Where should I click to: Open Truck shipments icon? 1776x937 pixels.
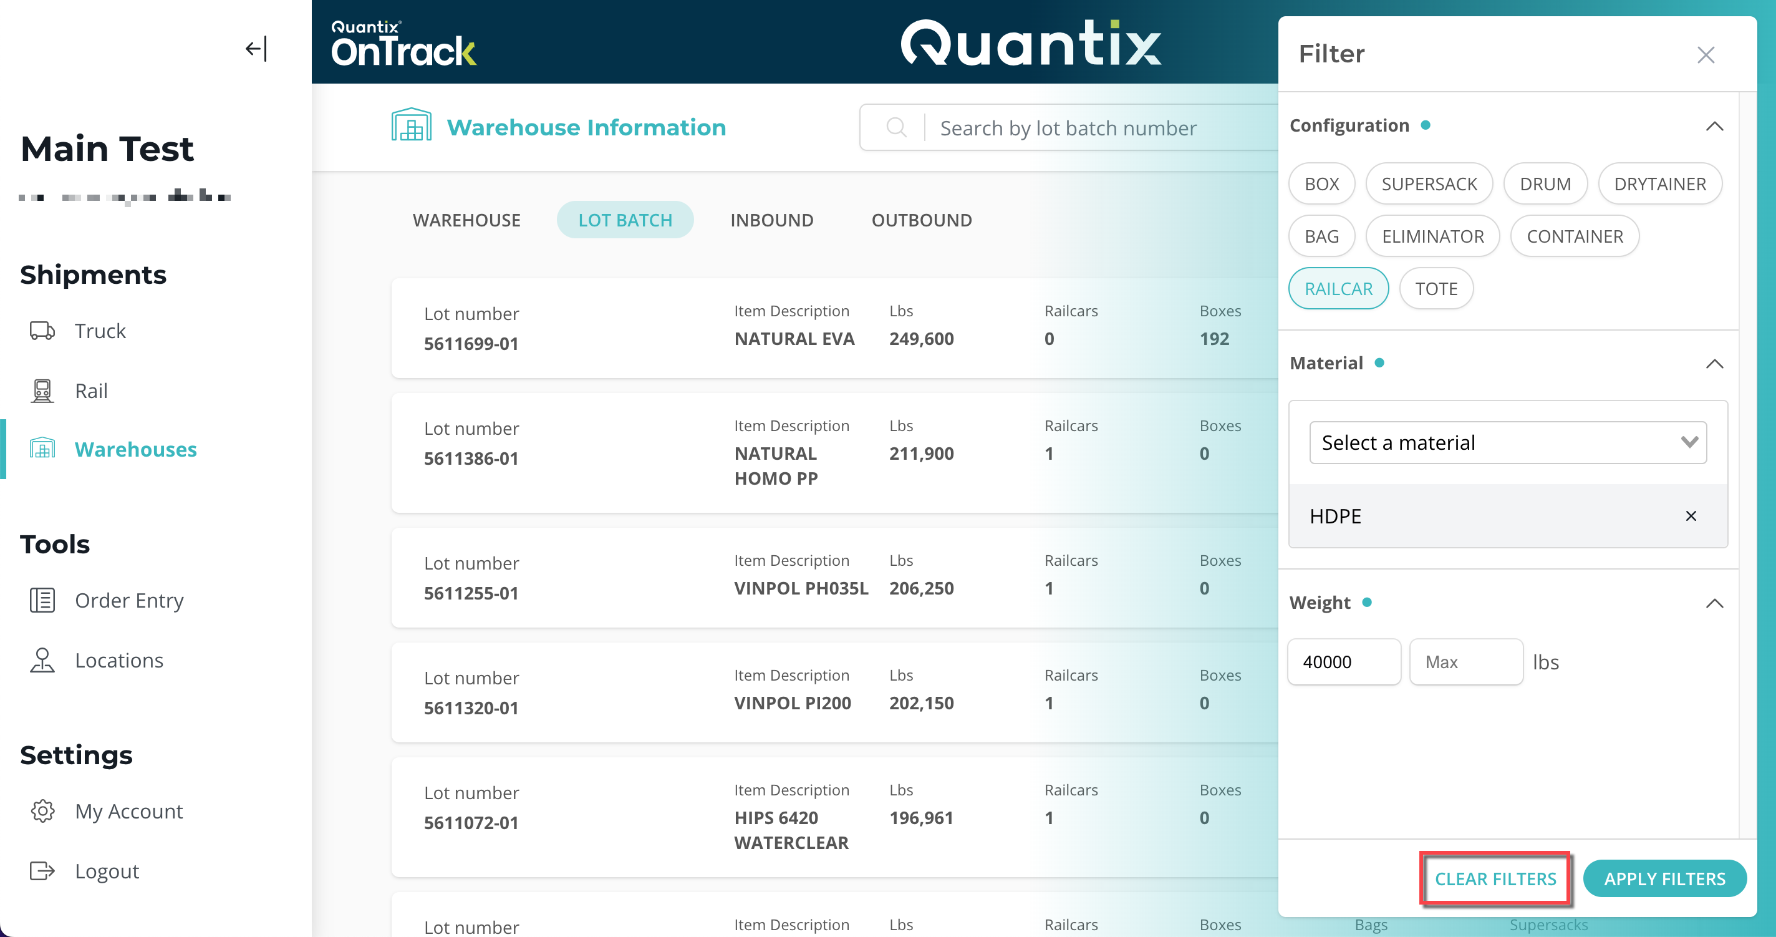point(42,331)
